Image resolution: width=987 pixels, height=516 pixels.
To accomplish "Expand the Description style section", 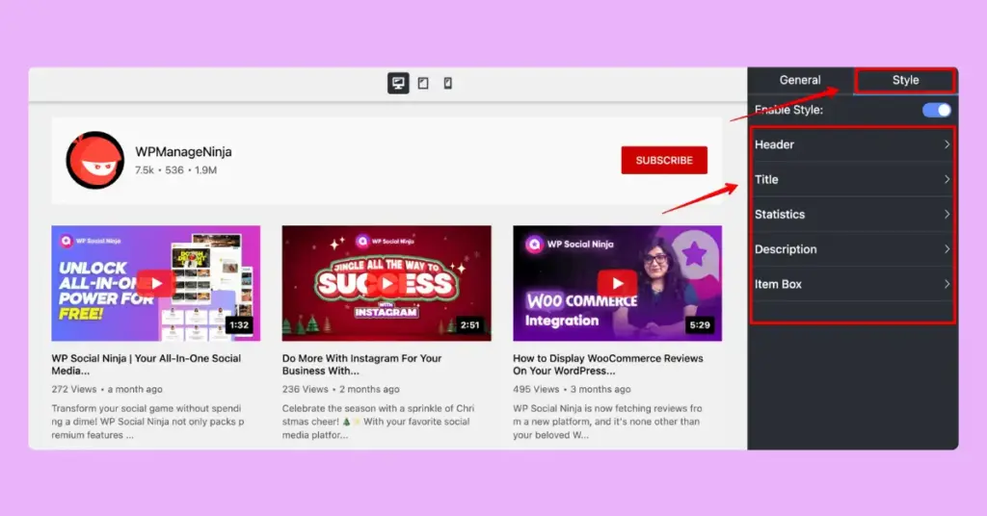I will [852, 249].
